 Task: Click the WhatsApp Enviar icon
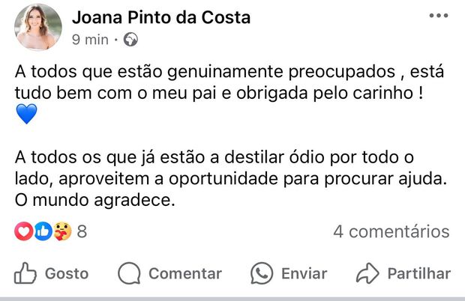point(262,273)
